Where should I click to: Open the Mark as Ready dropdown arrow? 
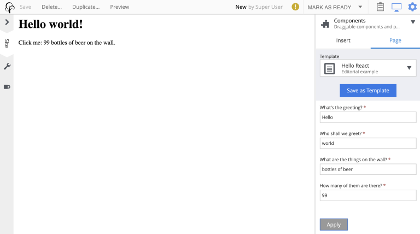pyautogui.click(x=360, y=7)
